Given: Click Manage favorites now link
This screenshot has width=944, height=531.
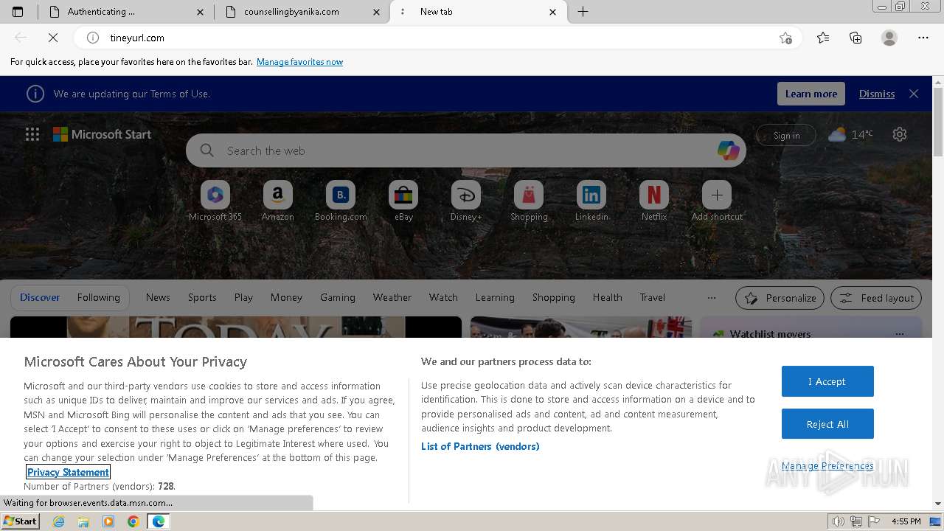Looking at the screenshot, I should coord(299,62).
